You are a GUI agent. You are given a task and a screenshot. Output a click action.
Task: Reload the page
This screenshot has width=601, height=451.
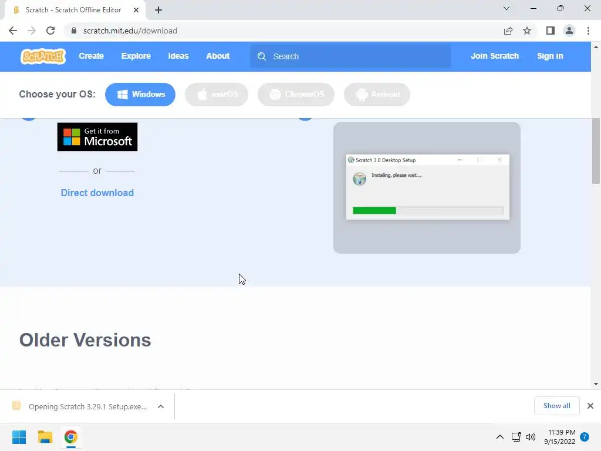pyautogui.click(x=50, y=31)
